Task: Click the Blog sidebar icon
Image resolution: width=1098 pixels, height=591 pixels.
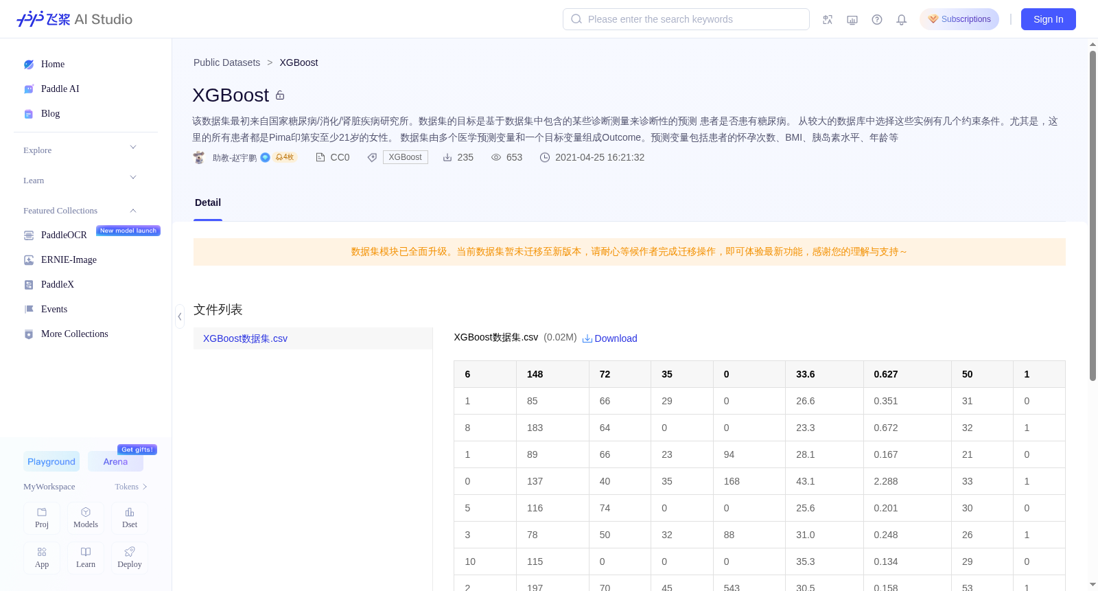Action: 29,114
